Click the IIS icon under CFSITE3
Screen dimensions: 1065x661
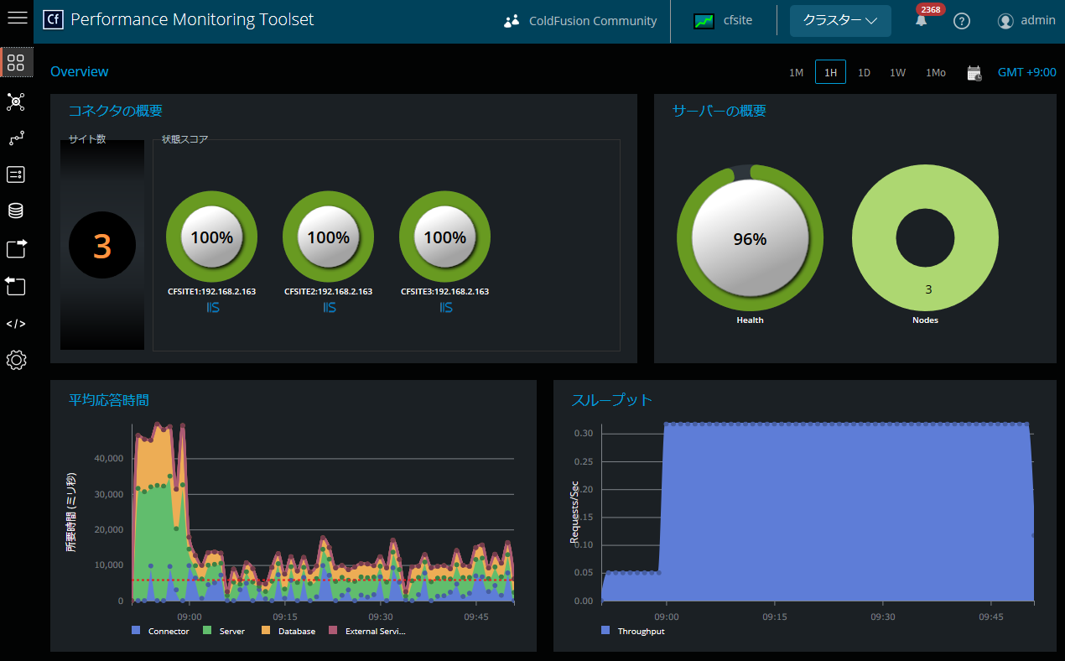[x=445, y=308]
